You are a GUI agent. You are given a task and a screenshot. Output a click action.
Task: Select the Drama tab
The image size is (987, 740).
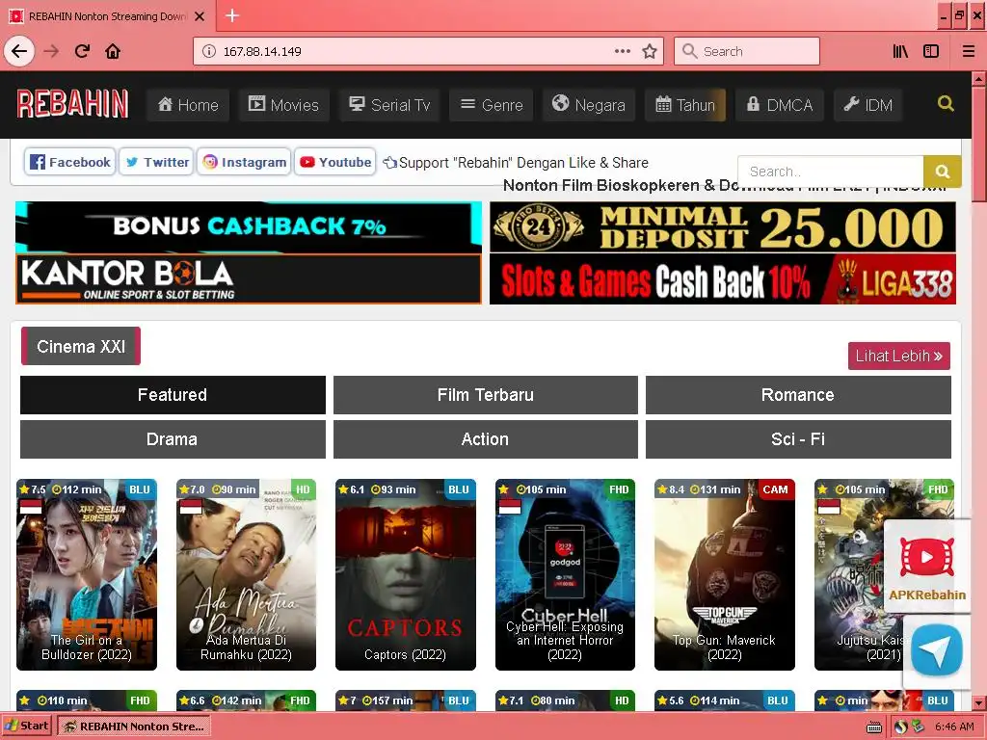click(x=173, y=439)
